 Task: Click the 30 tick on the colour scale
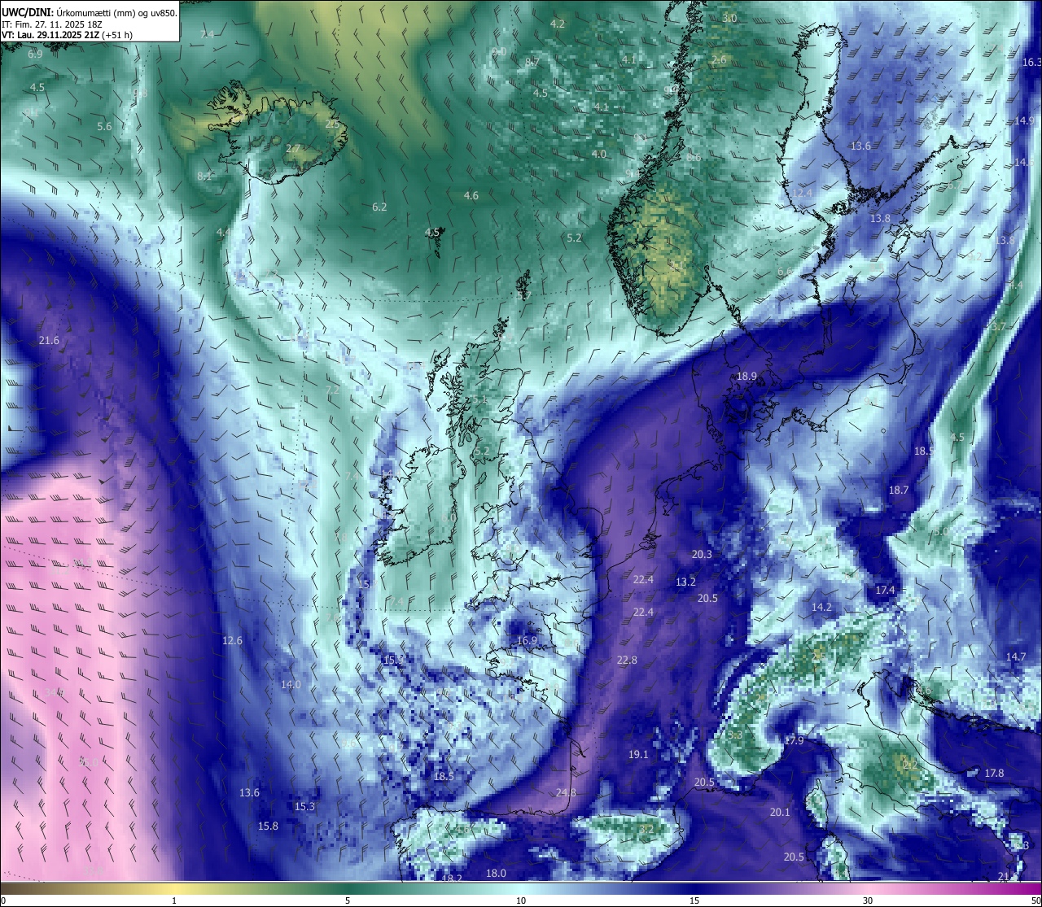pos(868,900)
